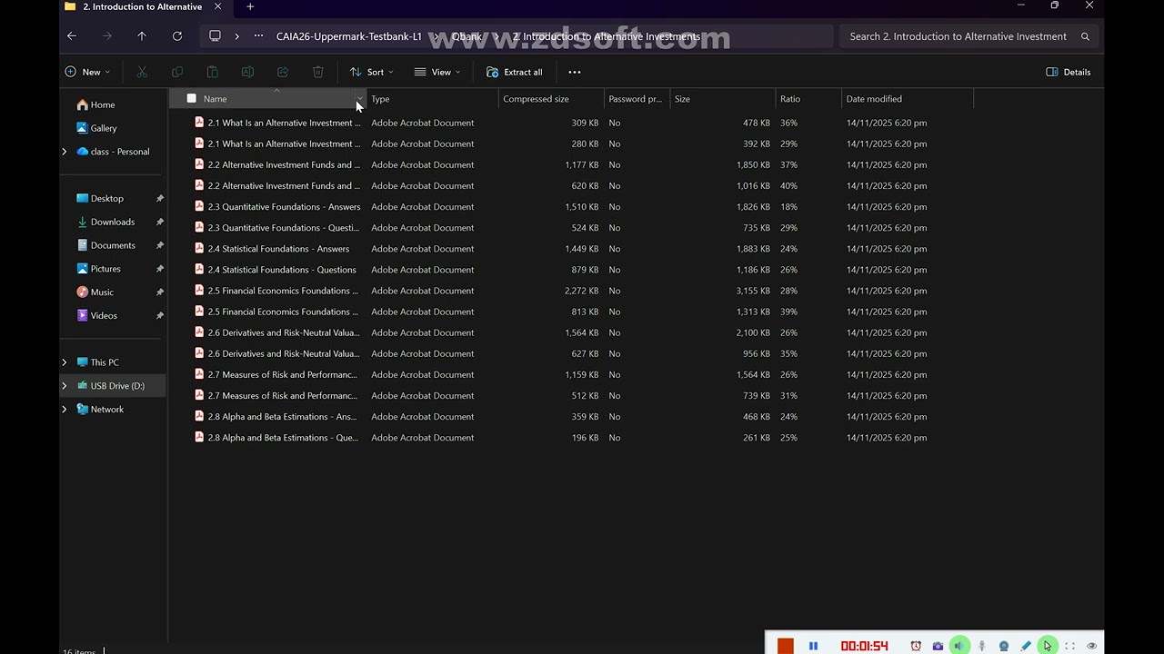Screen dimensions: 1164x654
Task: Refresh the folder view
Action: pos(177,36)
